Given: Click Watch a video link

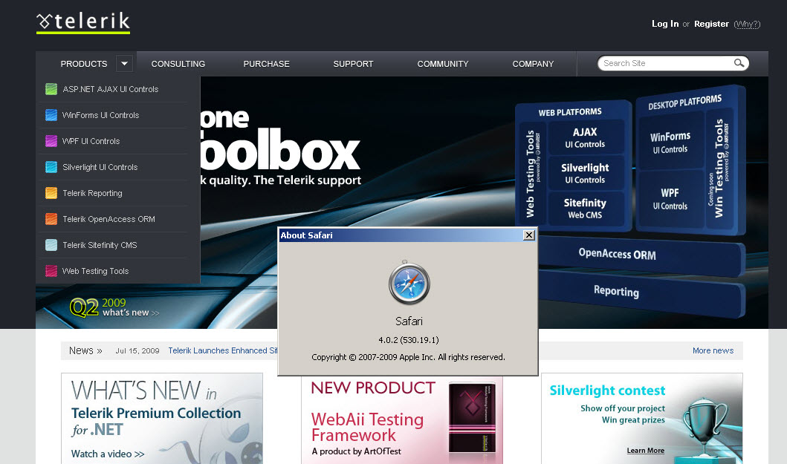Looking at the screenshot, I should (x=108, y=454).
